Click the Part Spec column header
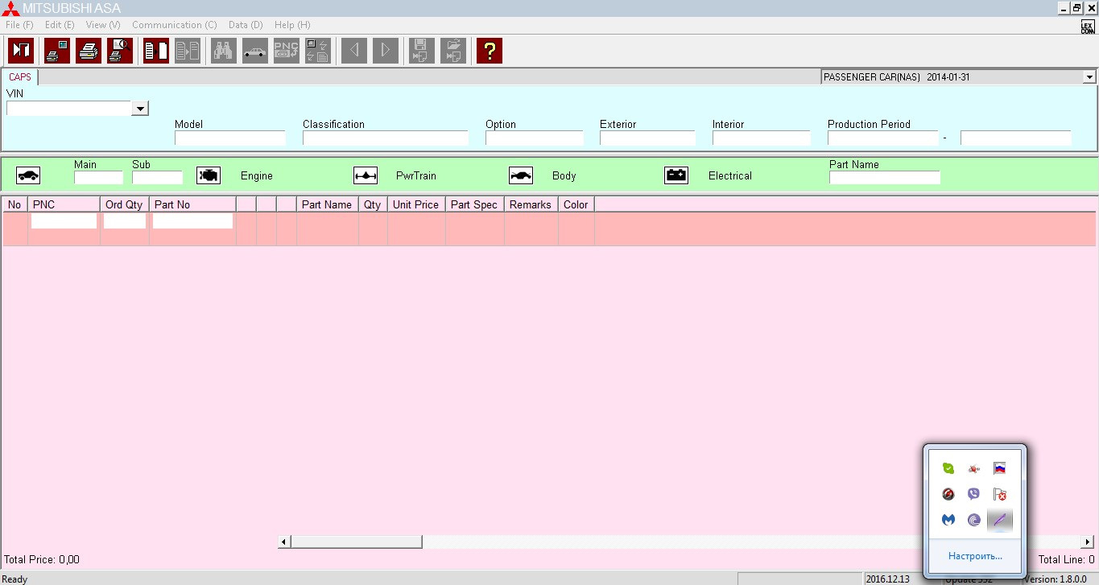Screen dimensions: 1099x585 point(474,204)
